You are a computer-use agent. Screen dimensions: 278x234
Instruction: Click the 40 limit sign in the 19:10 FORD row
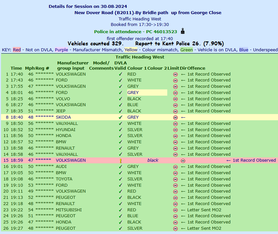click(x=175, y=186)
